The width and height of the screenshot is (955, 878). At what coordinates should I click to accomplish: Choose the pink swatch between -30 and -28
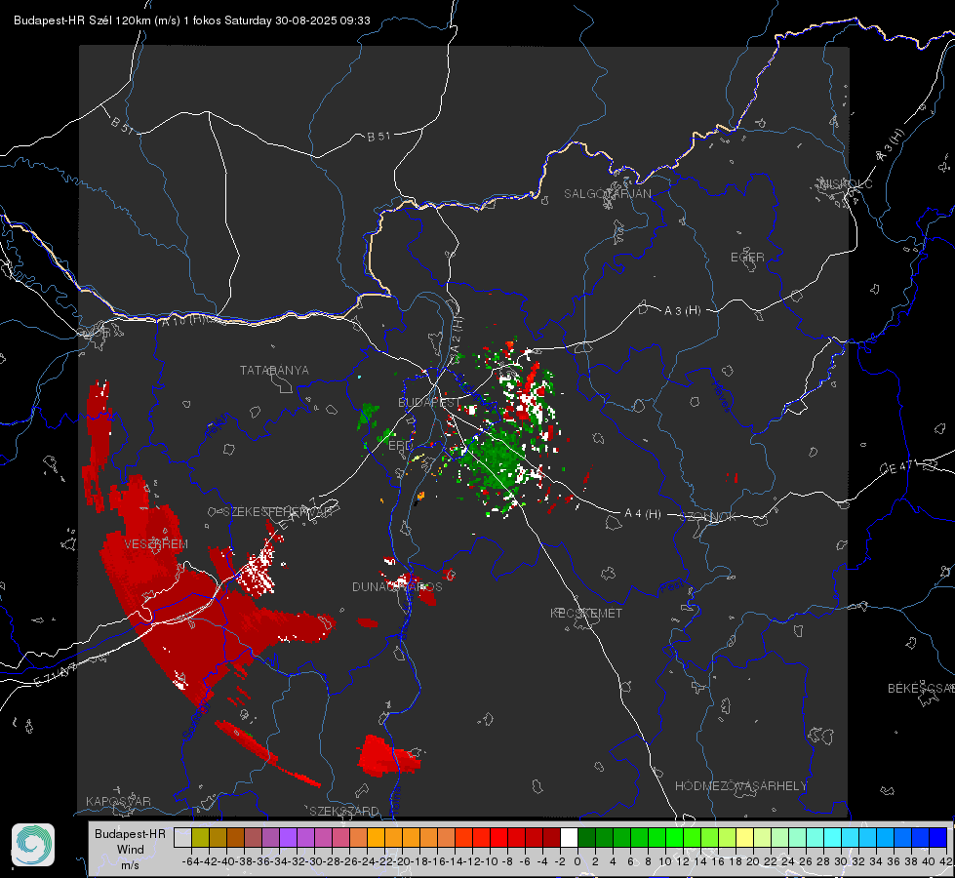(x=323, y=837)
